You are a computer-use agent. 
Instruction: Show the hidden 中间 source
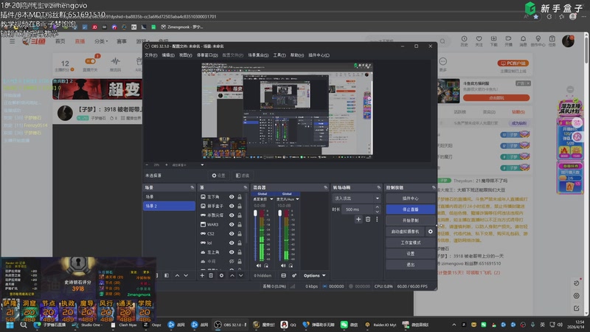pyautogui.click(x=232, y=261)
